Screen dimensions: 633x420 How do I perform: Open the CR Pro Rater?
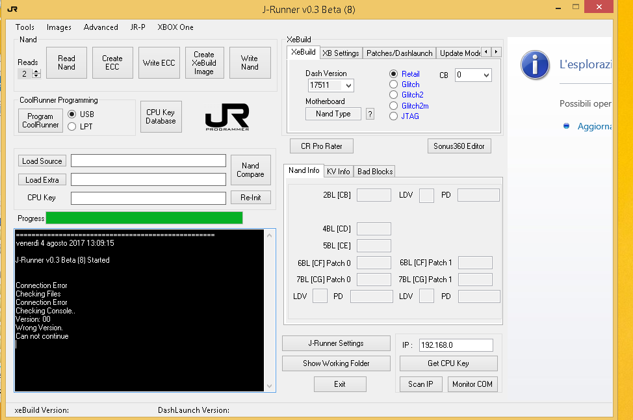[321, 146]
